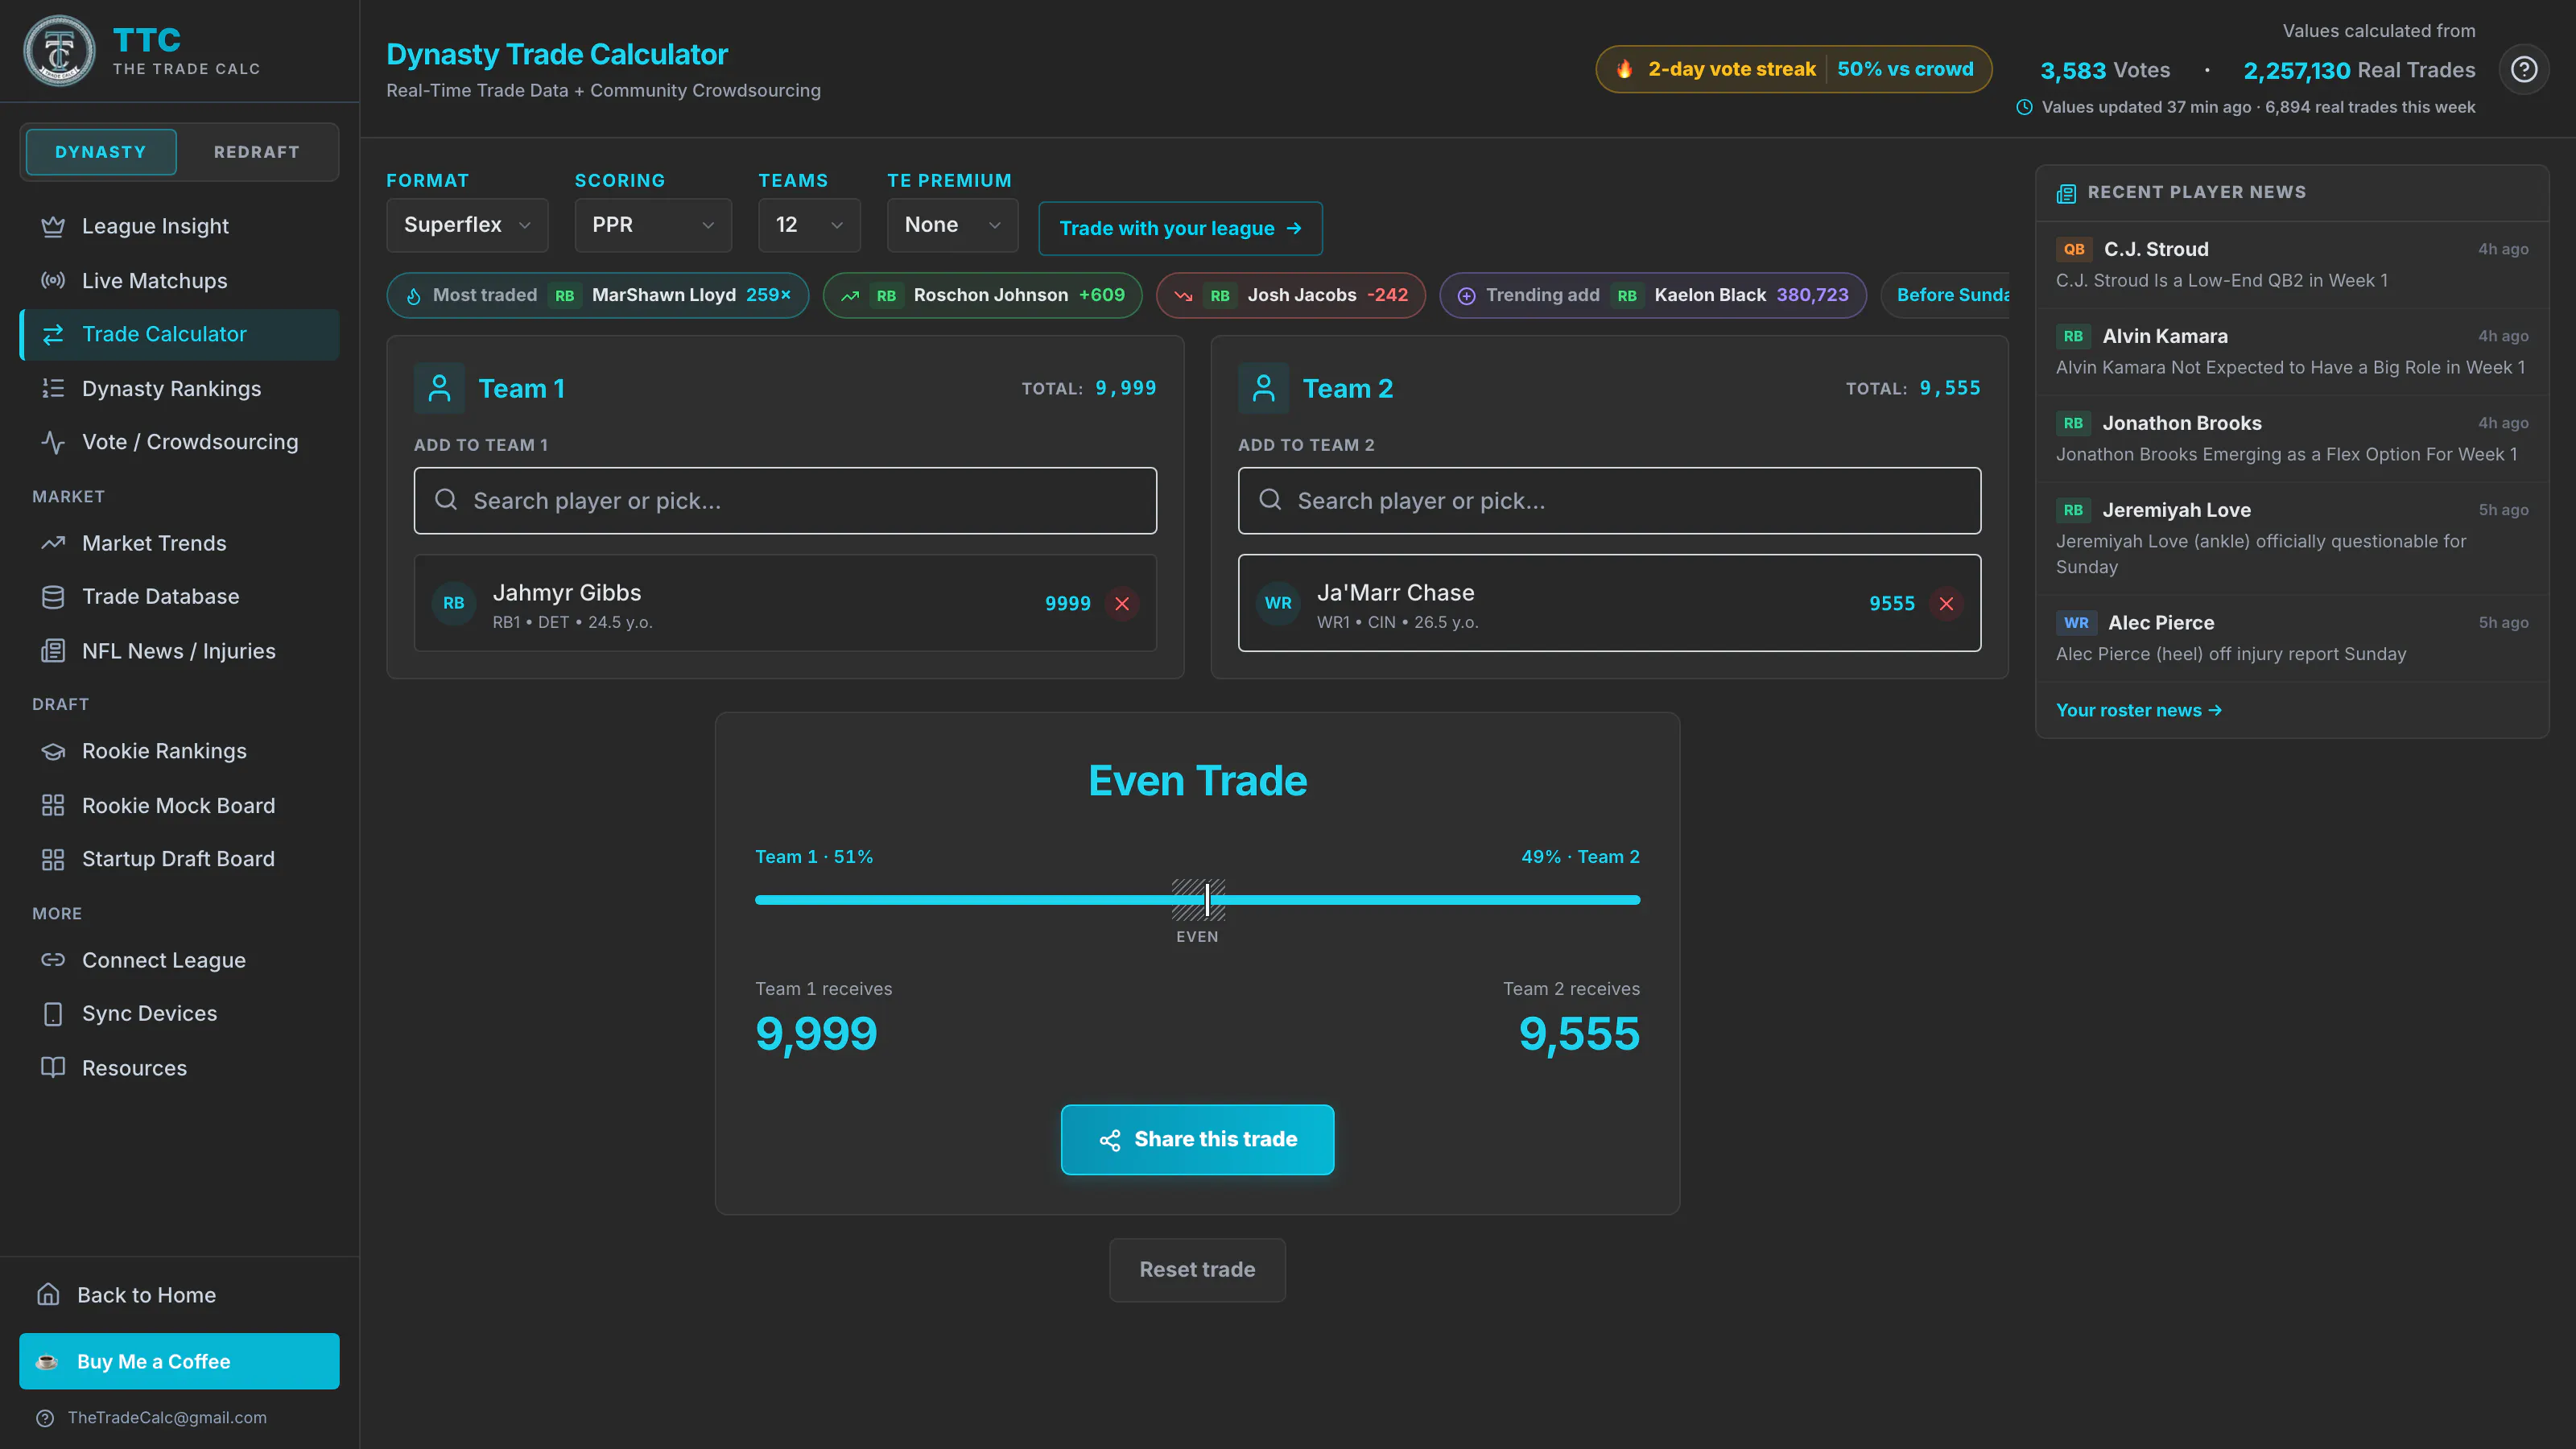Screen dimensions: 2576x1449
Task: Select the Most traded MarShawn Lloyd chip
Action: [x=598, y=296]
